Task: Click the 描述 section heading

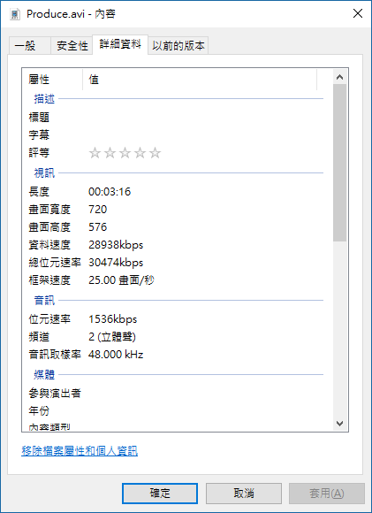Action: coord(44,98)
